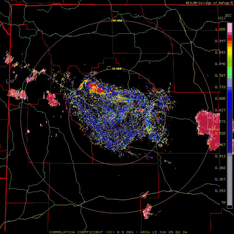Select the 0.253 scale value
Image resolution: width=234 pixels, height=234 pixels.
(220, 191)
